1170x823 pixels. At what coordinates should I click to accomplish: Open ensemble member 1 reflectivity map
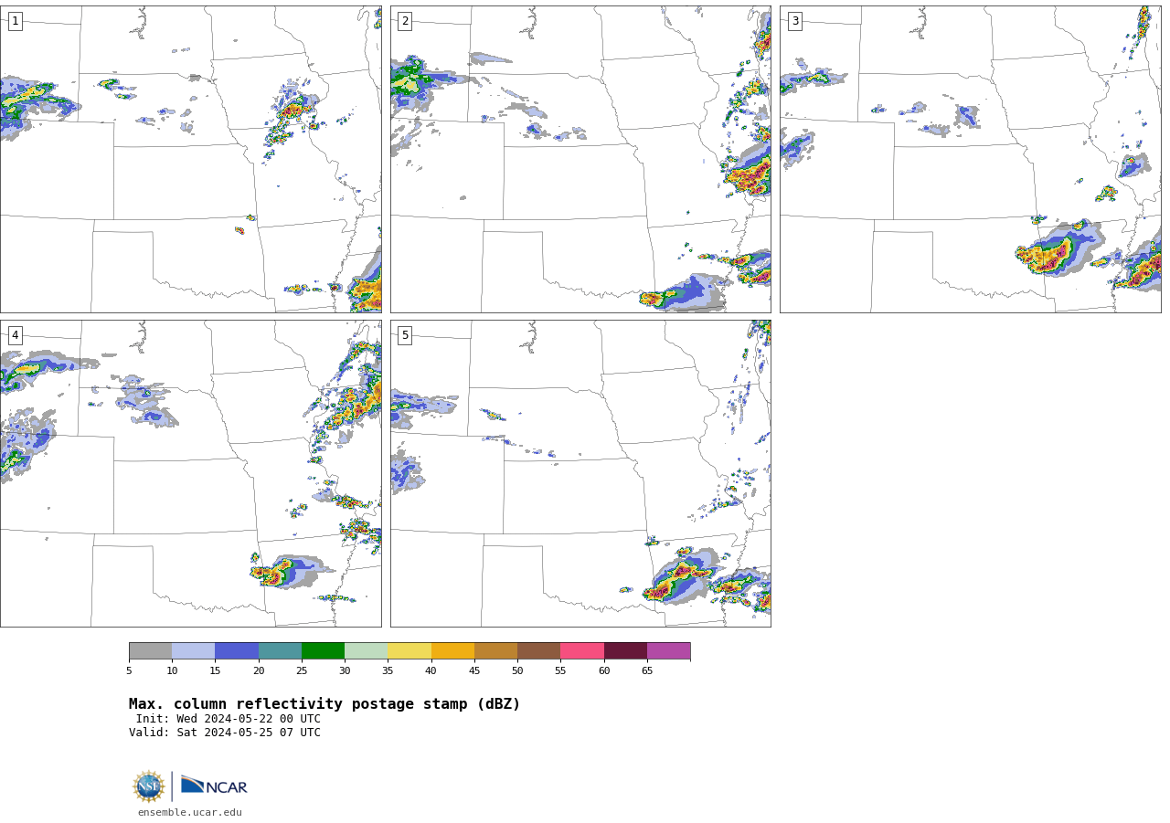click(191, 159)
